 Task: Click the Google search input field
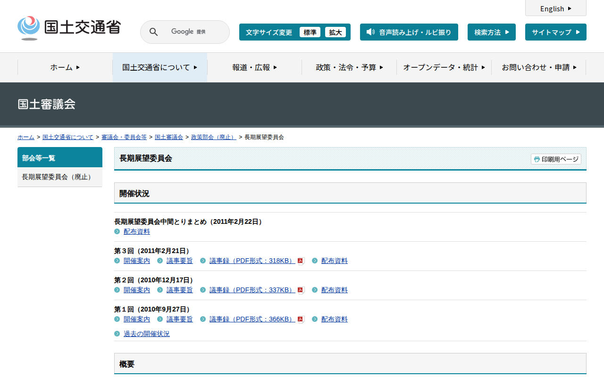(193, 32)
